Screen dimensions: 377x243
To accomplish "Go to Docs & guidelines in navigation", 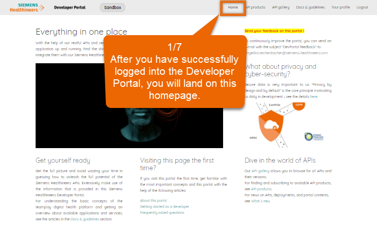I will (x=310, y=8).
